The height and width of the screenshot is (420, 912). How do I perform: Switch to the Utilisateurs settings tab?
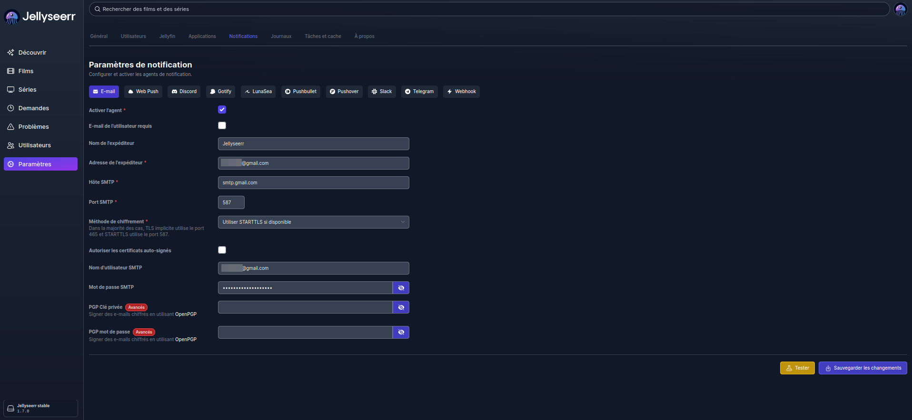tap(133, 37)
